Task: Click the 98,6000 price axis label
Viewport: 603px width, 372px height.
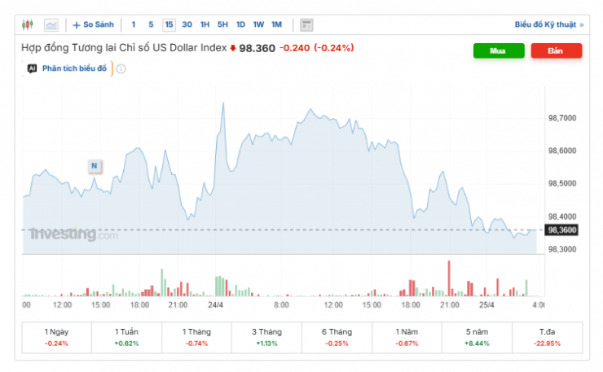Action: coord(562,151)
